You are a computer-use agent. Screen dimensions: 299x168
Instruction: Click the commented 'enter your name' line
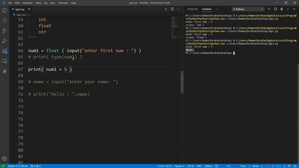pyautogui.click(x=73, y=82)
